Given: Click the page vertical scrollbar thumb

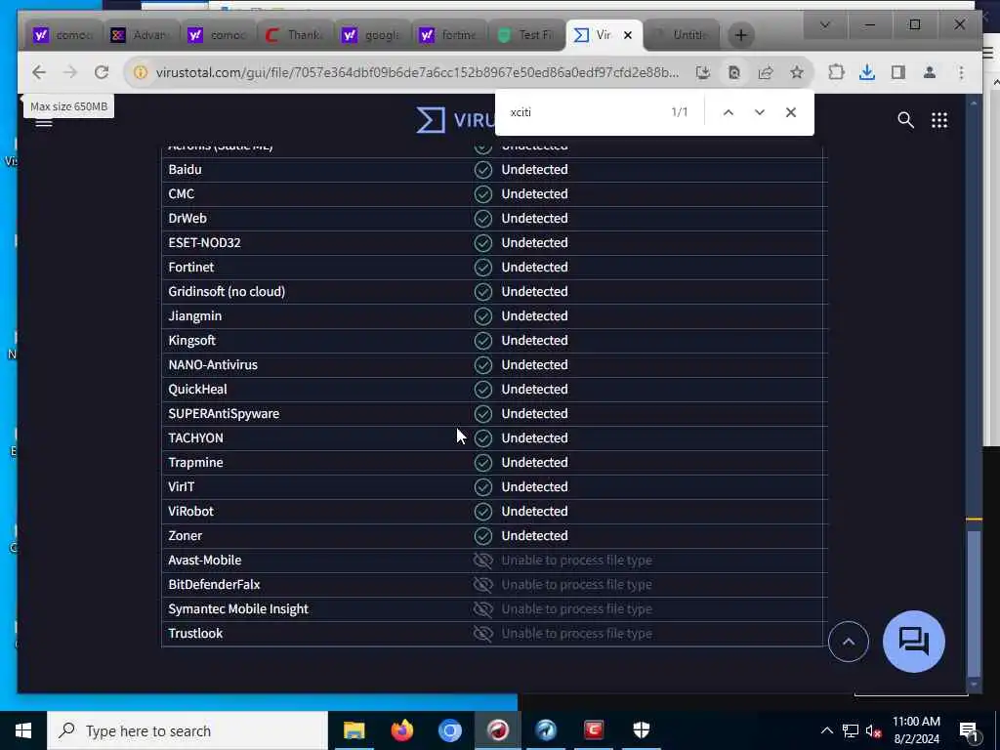Looking at the screenshot, I should click(974, 602).
